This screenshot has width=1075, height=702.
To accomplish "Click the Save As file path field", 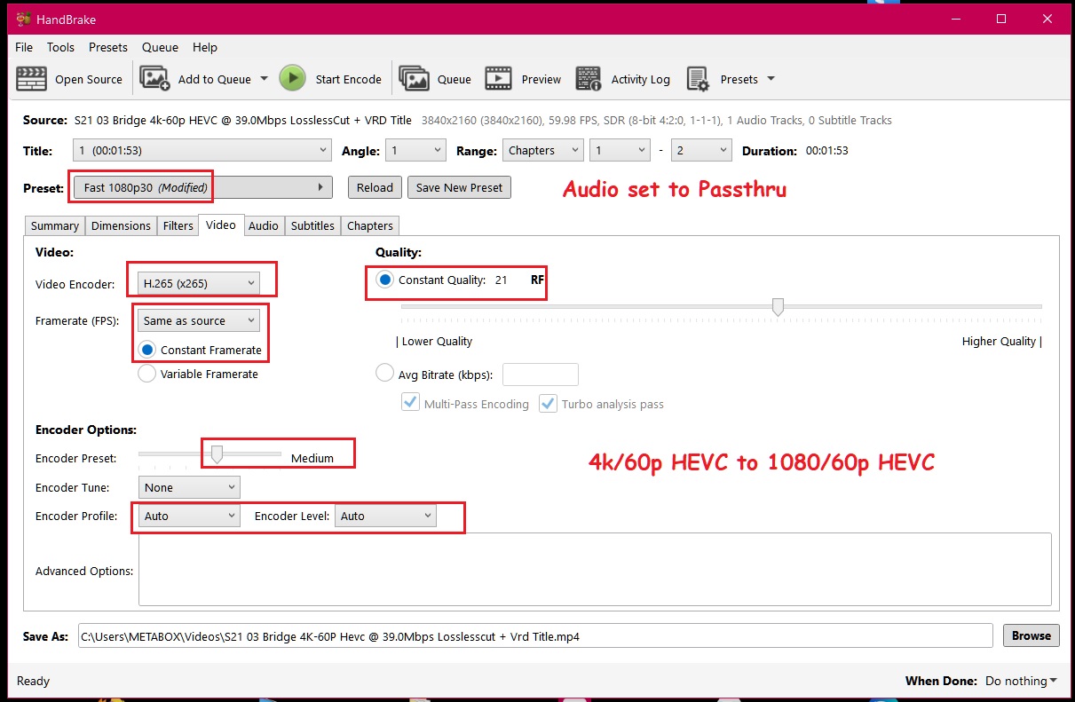I will [535, 635].
